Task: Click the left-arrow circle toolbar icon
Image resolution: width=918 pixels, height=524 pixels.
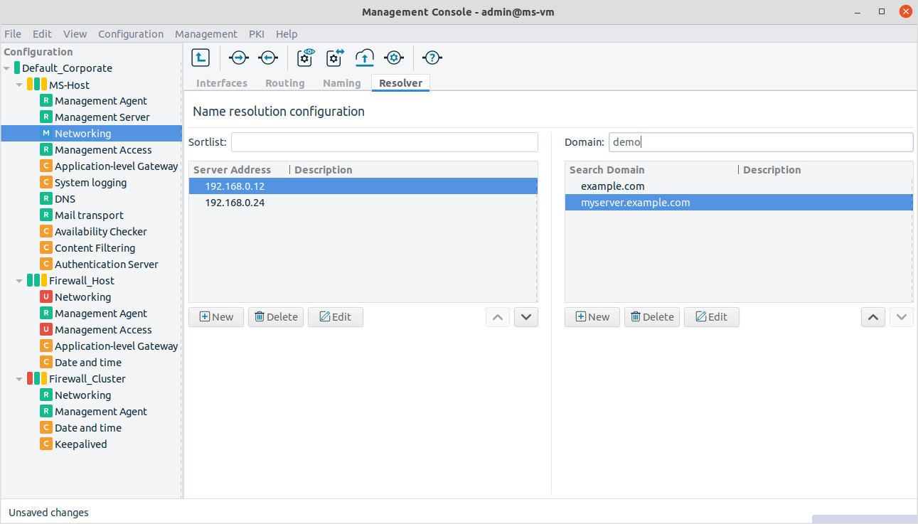Action: click(267, 58)
